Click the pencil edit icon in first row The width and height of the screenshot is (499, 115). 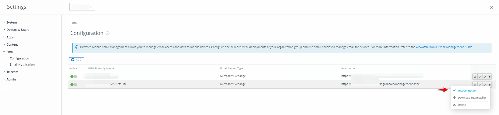[x=480, y=77]
